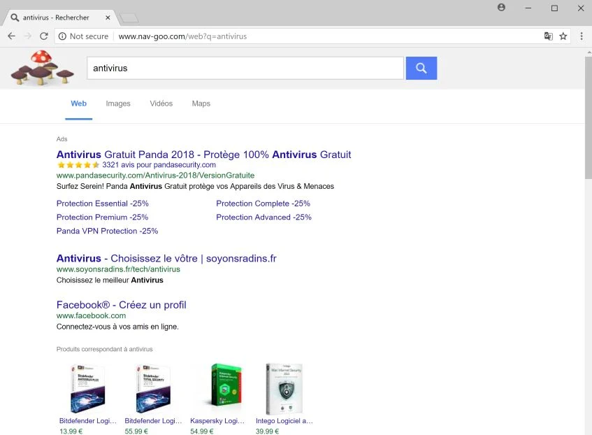Open the Kaspersky product box image
The image size is (592, 435).
tap(225, 385)
